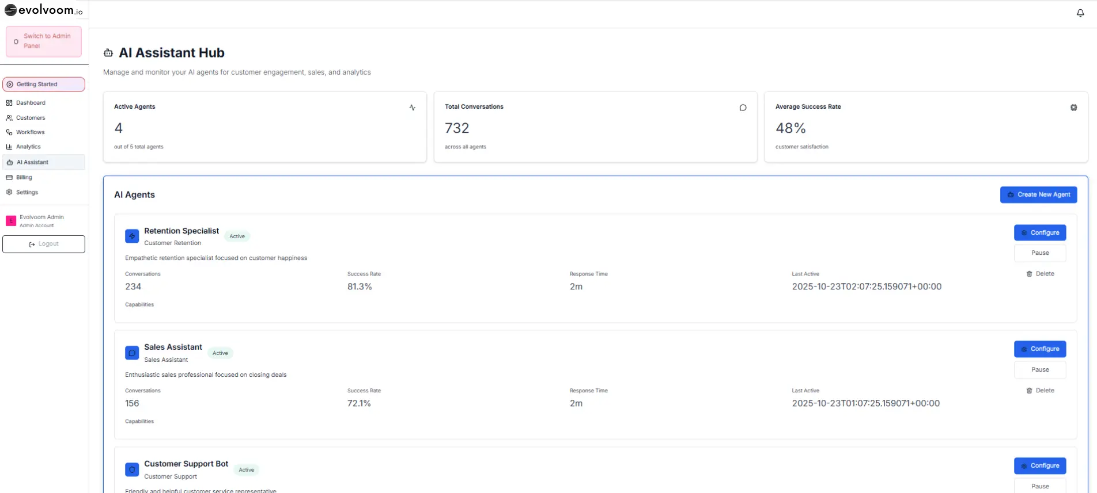Open Settings from sidebar
Image resolution: width=1097 pixels, height=493 pixels.
pyautogui.click(x=44, y=192)
